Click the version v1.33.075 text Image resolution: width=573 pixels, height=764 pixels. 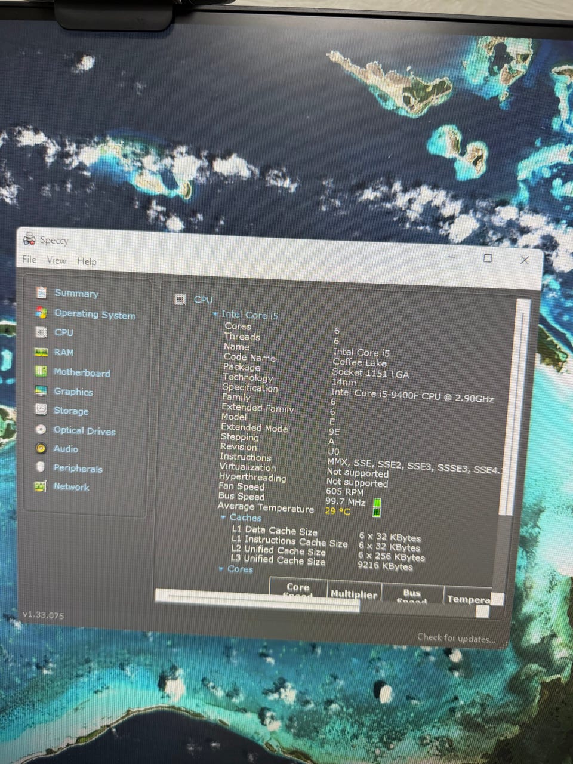pyautogui.click(x=43, y=615)
